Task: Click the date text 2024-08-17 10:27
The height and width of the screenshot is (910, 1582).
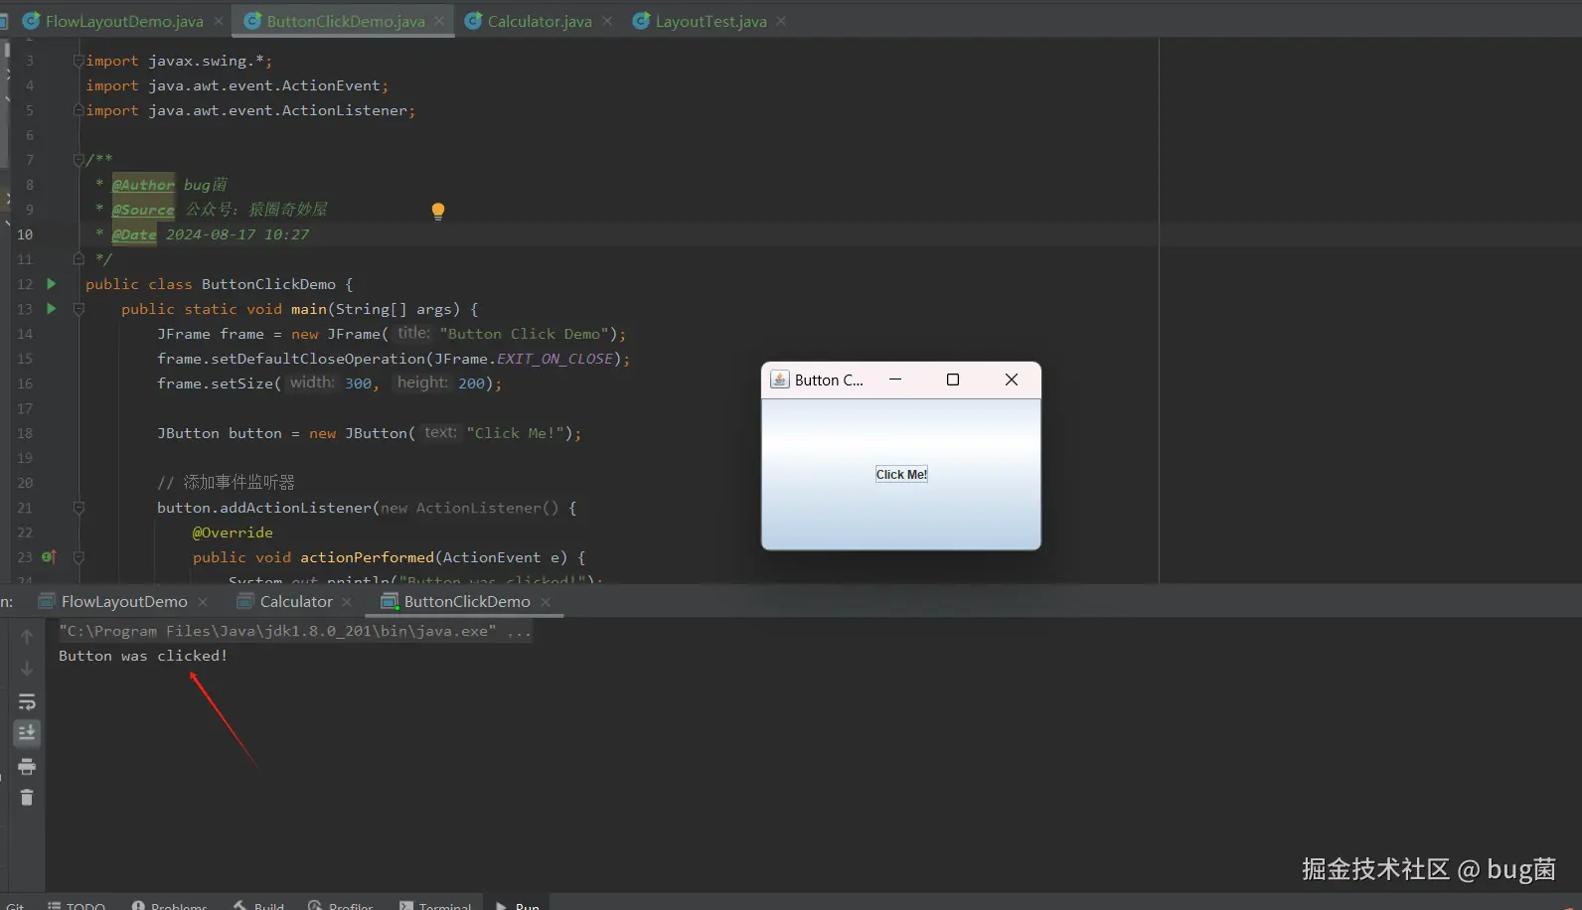Action: [237, 234]
